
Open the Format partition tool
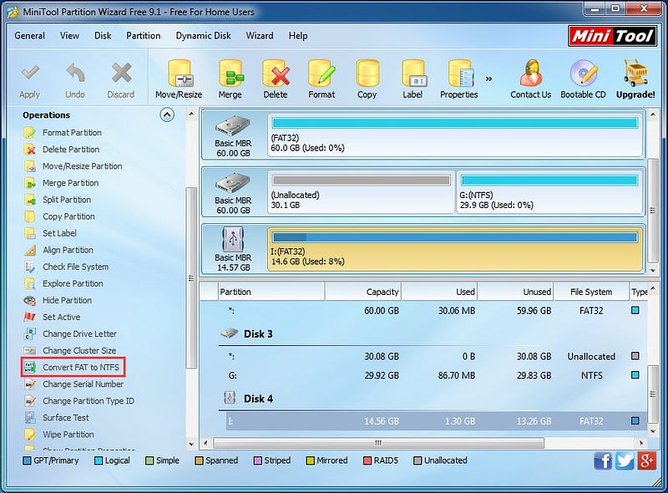click(x=321, y=79)
